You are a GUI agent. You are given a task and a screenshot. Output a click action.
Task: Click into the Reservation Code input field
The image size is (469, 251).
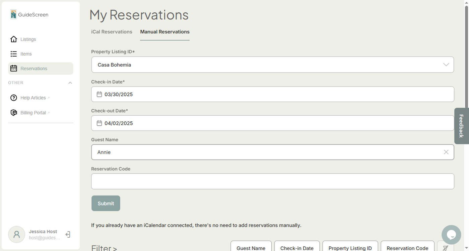(x=272, y=181)
